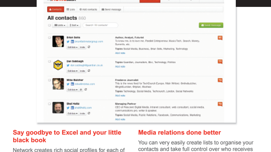Open Shel Holtz Twitter icon
The width and height of the screenshot is (271, 152).
coord(68,108)
